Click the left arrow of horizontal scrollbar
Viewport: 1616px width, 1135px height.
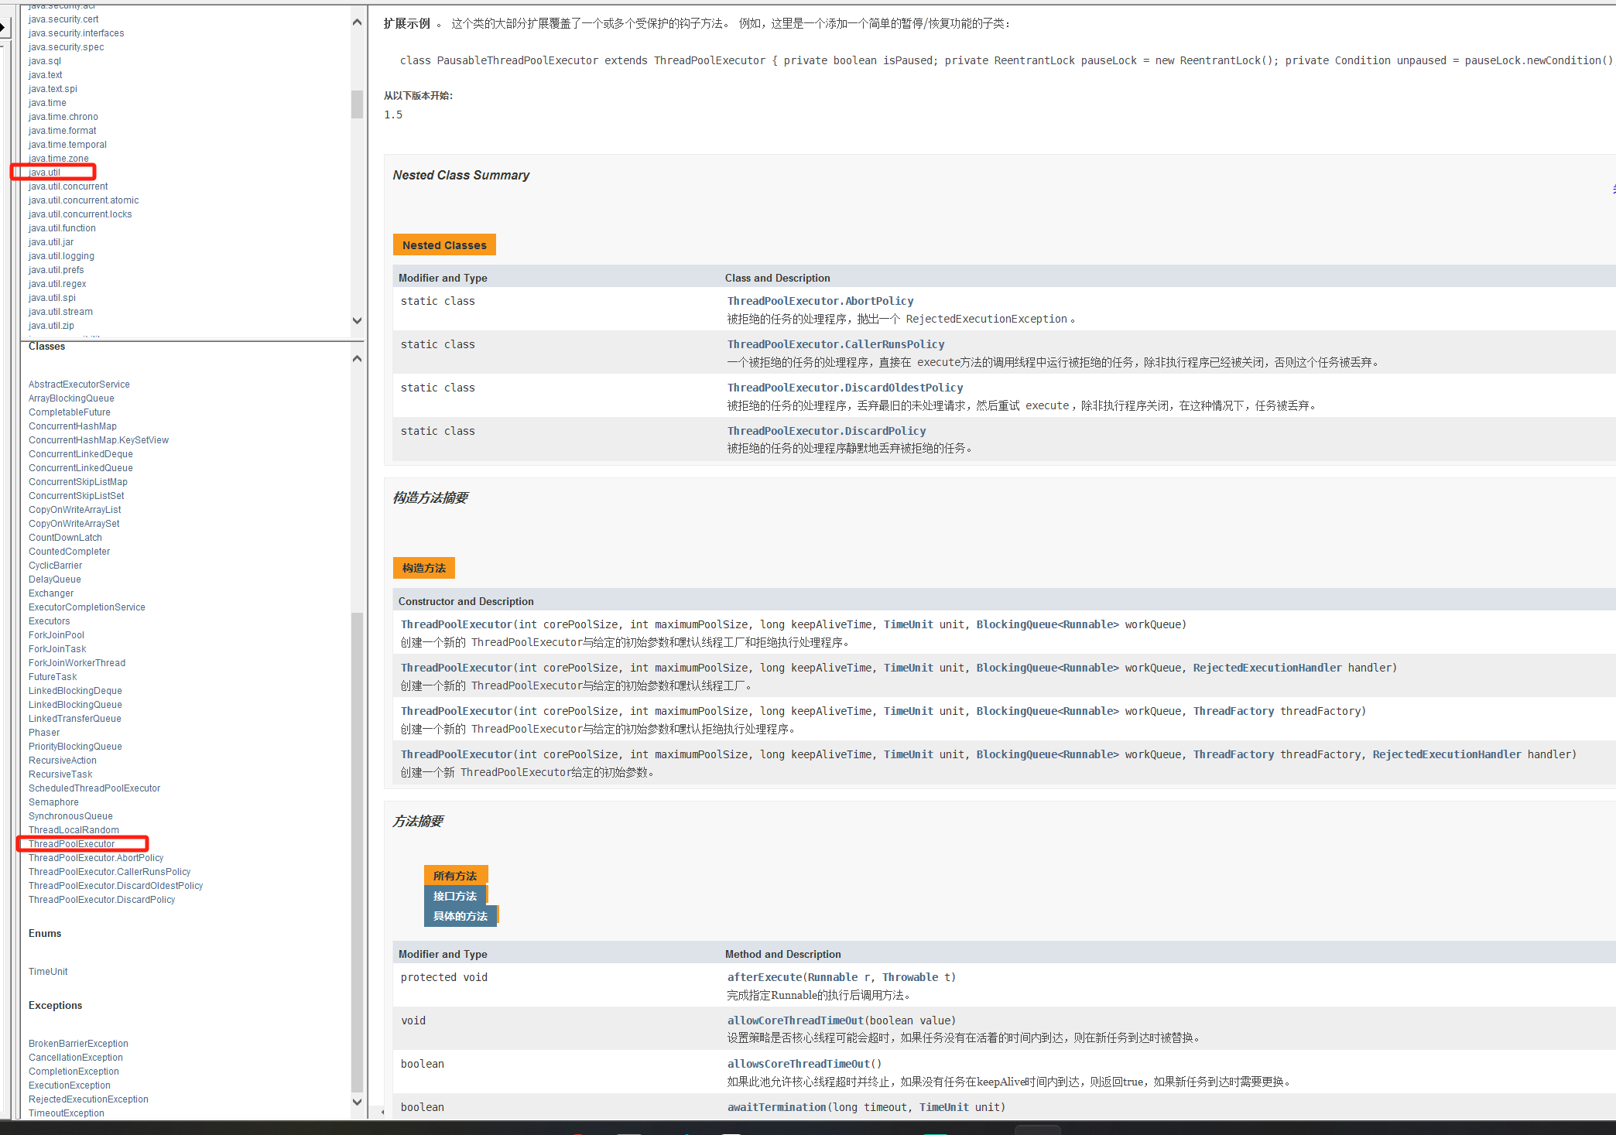[x=382, y=1112]
